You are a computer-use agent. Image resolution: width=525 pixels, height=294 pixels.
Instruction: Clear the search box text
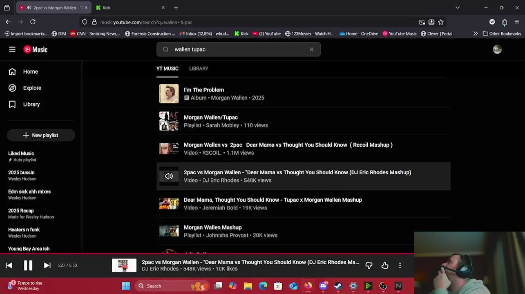312,49
